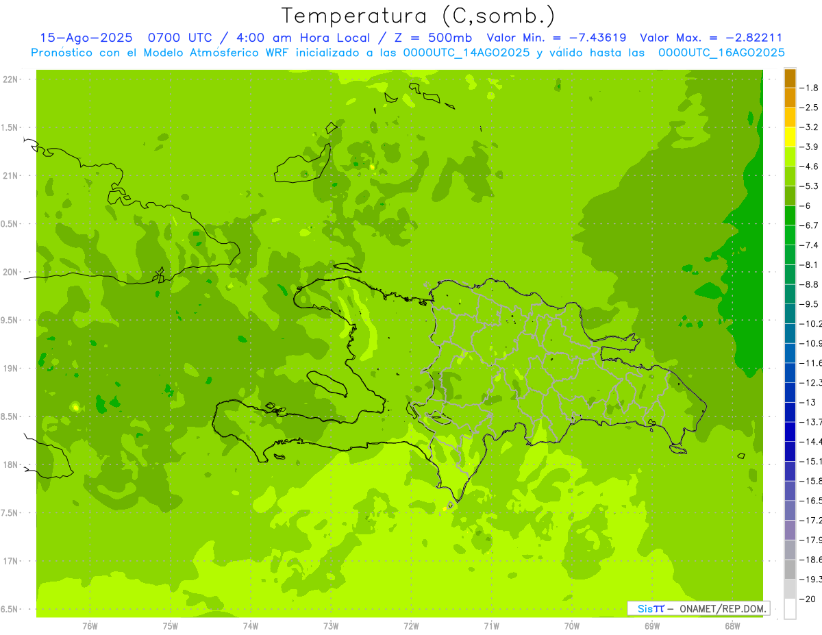The height and width of the screenshot is (635, 822).
Task: Pick the legend swatch between -9.5 and -10.2
Action: pos(790,314)
